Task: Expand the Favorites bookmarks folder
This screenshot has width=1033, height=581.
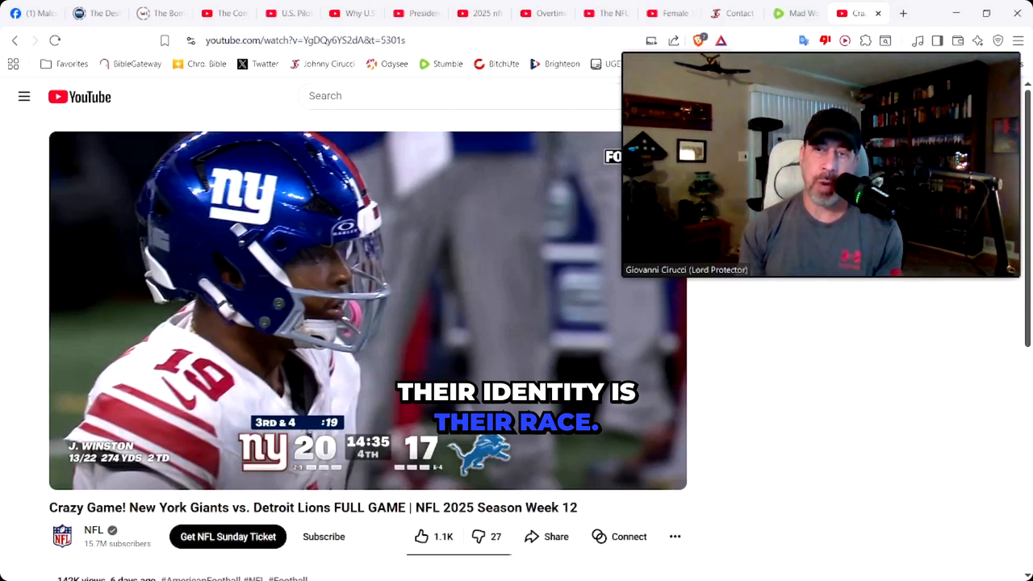Action: click(64, 64)
